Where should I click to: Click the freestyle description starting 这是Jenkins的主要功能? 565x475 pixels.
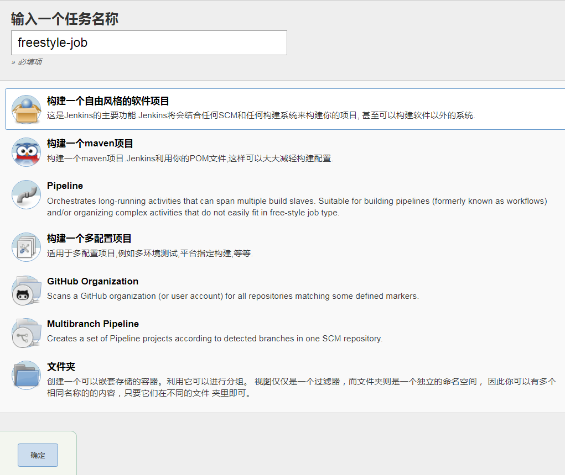coord(261,115)
